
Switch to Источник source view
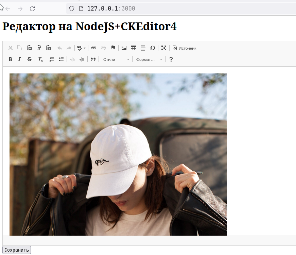click(x=185, y=48)
